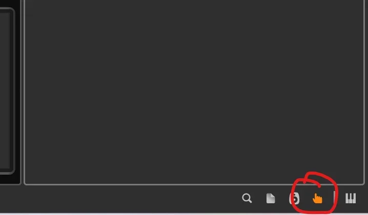Show the piano keyboard via keys icon
Image resolution: width=368 pixels, height=215 pixels.
click(351, 198)
